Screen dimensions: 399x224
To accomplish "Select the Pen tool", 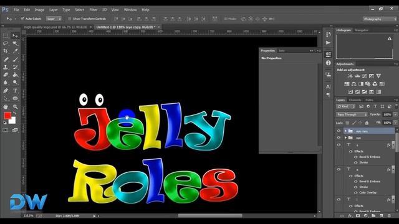I will 6,91.
